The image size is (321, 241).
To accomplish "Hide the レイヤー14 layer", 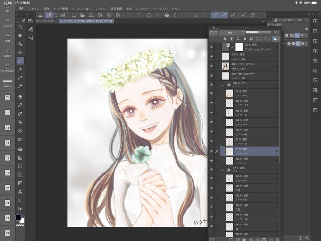I will (211, 57).
